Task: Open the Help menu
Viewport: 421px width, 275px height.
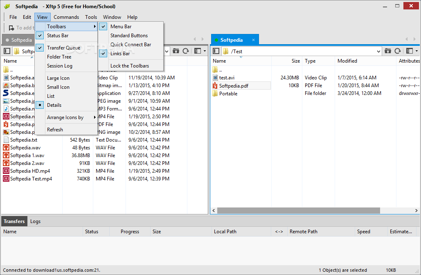Action: pos(132,17)
